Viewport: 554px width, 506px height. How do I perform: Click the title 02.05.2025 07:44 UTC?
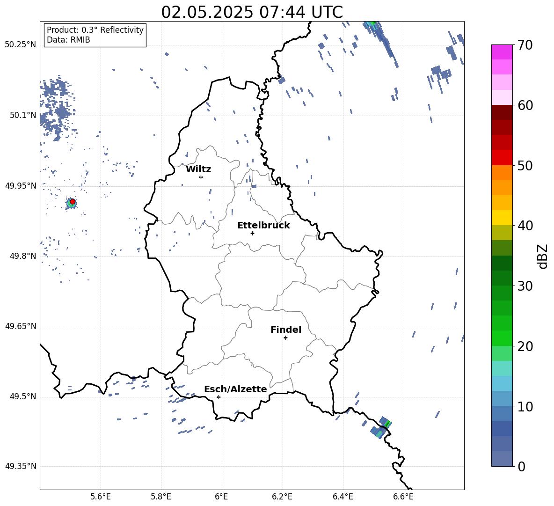(x=252, y=12)
